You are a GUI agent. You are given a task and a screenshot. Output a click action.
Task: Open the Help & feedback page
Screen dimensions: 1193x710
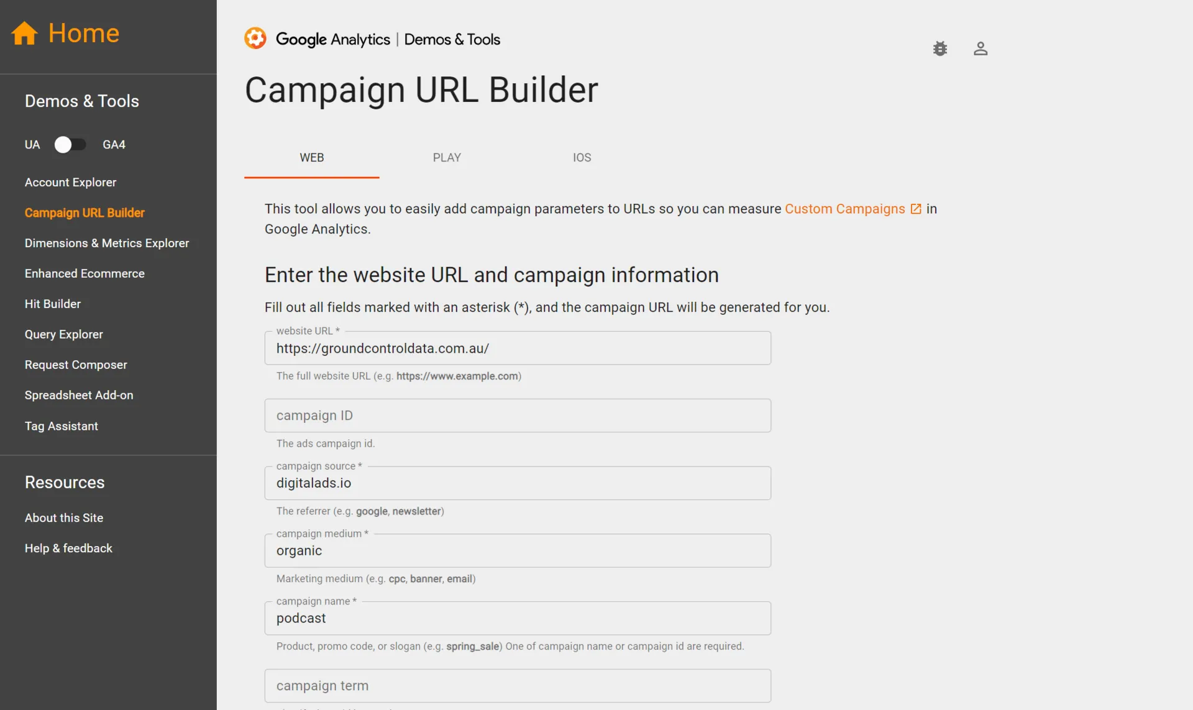click(x=68, y=548)
